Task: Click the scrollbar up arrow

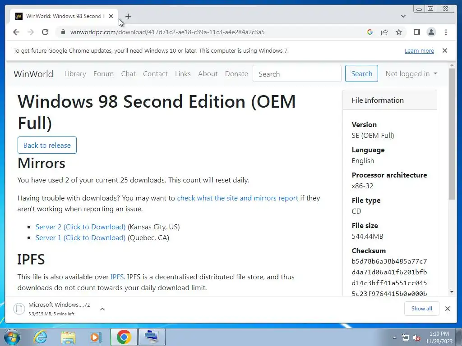Action: coord(452,65)
